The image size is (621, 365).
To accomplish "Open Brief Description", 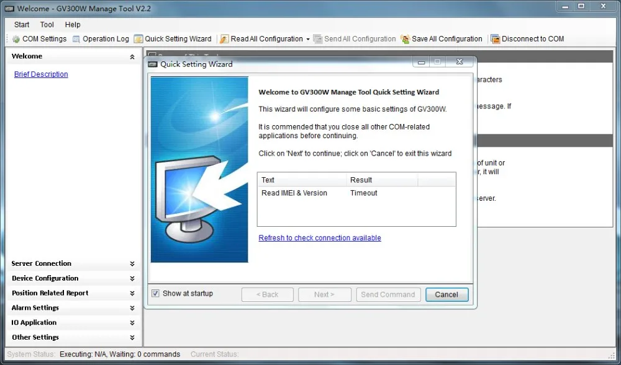I will click(x=40, y=74).
